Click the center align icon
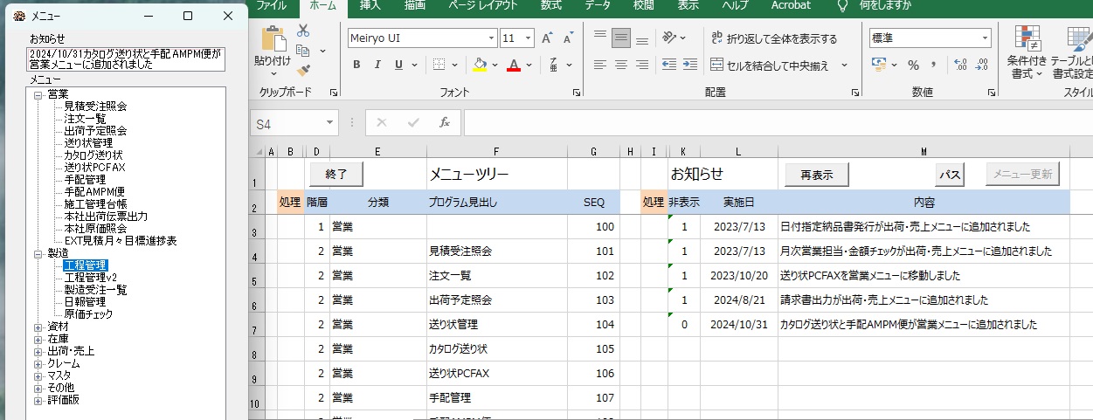The width and height of the screenshot is (1093, 420). (621, 65)
